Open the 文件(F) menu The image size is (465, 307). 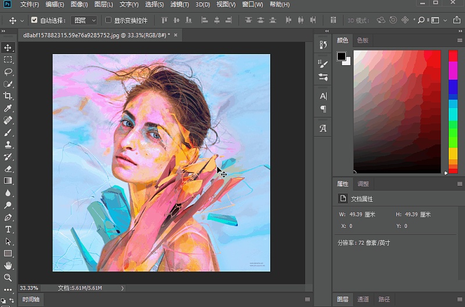tap(30, 5)
